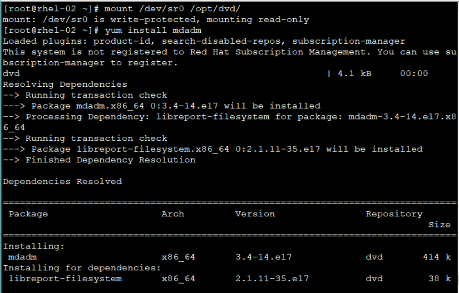This screenshot has height=293, width=459.
Task: Click the Package column header
Action: point(28,214)
